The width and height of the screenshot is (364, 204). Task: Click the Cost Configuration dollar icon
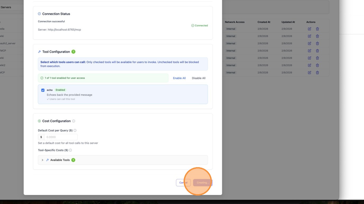click(x=39, y=121)
